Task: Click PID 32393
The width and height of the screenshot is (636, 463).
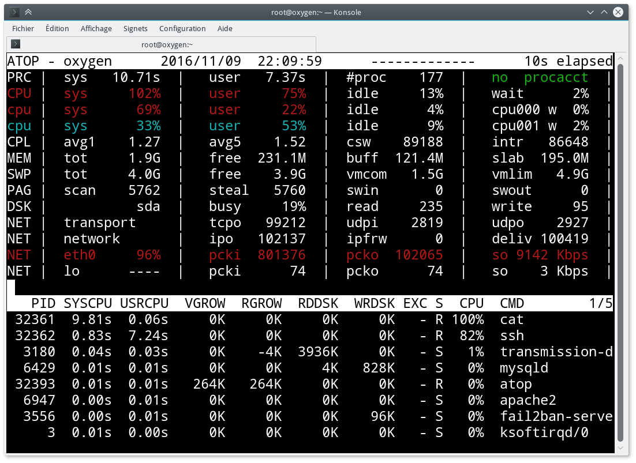Action: pos(35,384)
